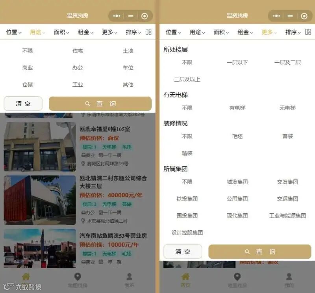Tap home icon in right bottom bar

tap(185, 277)
